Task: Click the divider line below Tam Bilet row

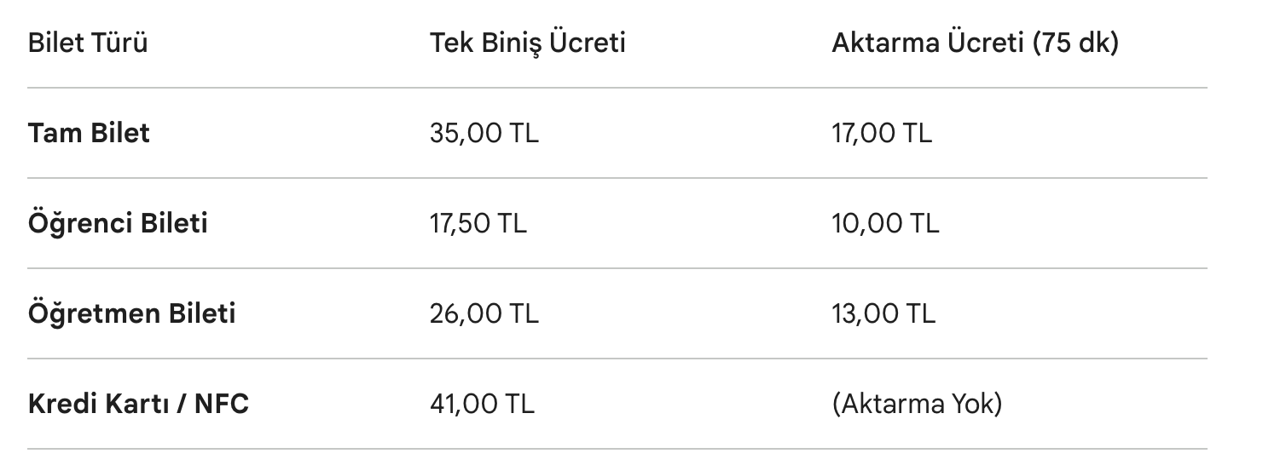Action: 617,178
